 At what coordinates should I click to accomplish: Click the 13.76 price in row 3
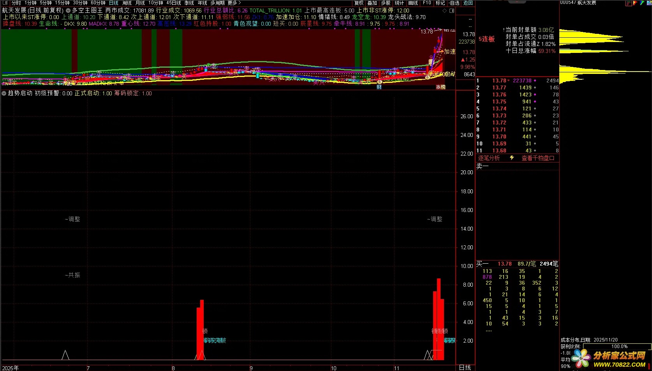pyautogui.click(x=499, y=94)
